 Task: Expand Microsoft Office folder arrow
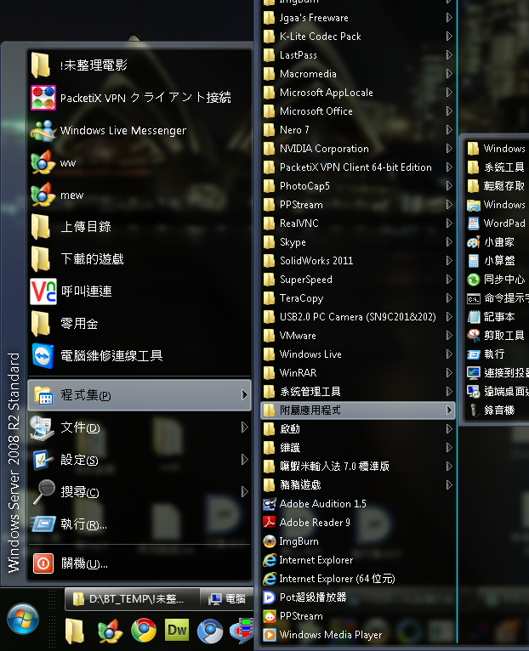click(449, 110)
